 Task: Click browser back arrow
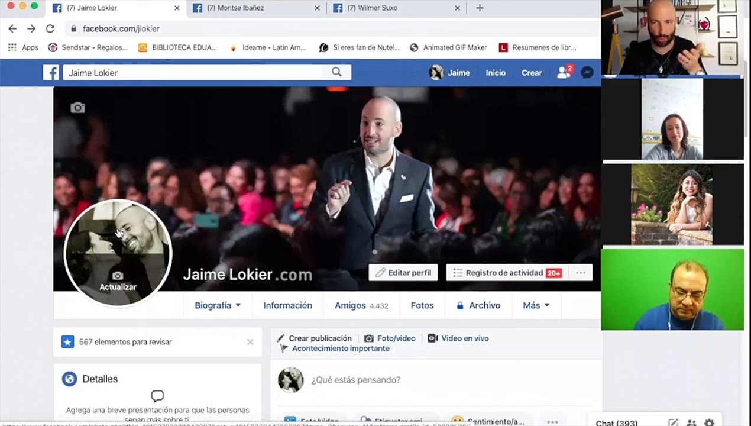tap(12, 28)
